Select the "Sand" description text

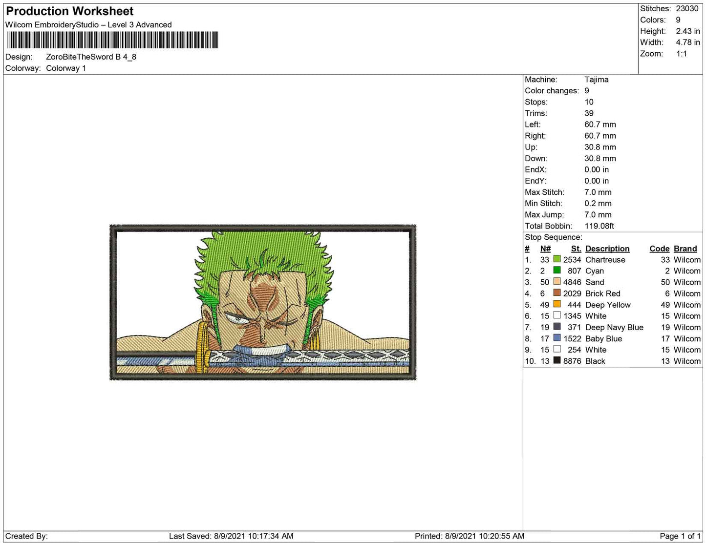click(595, 282)
